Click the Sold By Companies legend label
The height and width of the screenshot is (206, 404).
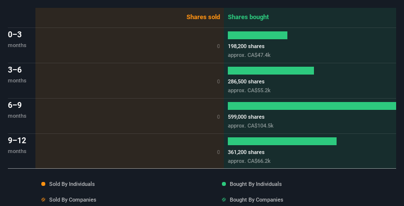pyautogui.click(x=73, y=200)
